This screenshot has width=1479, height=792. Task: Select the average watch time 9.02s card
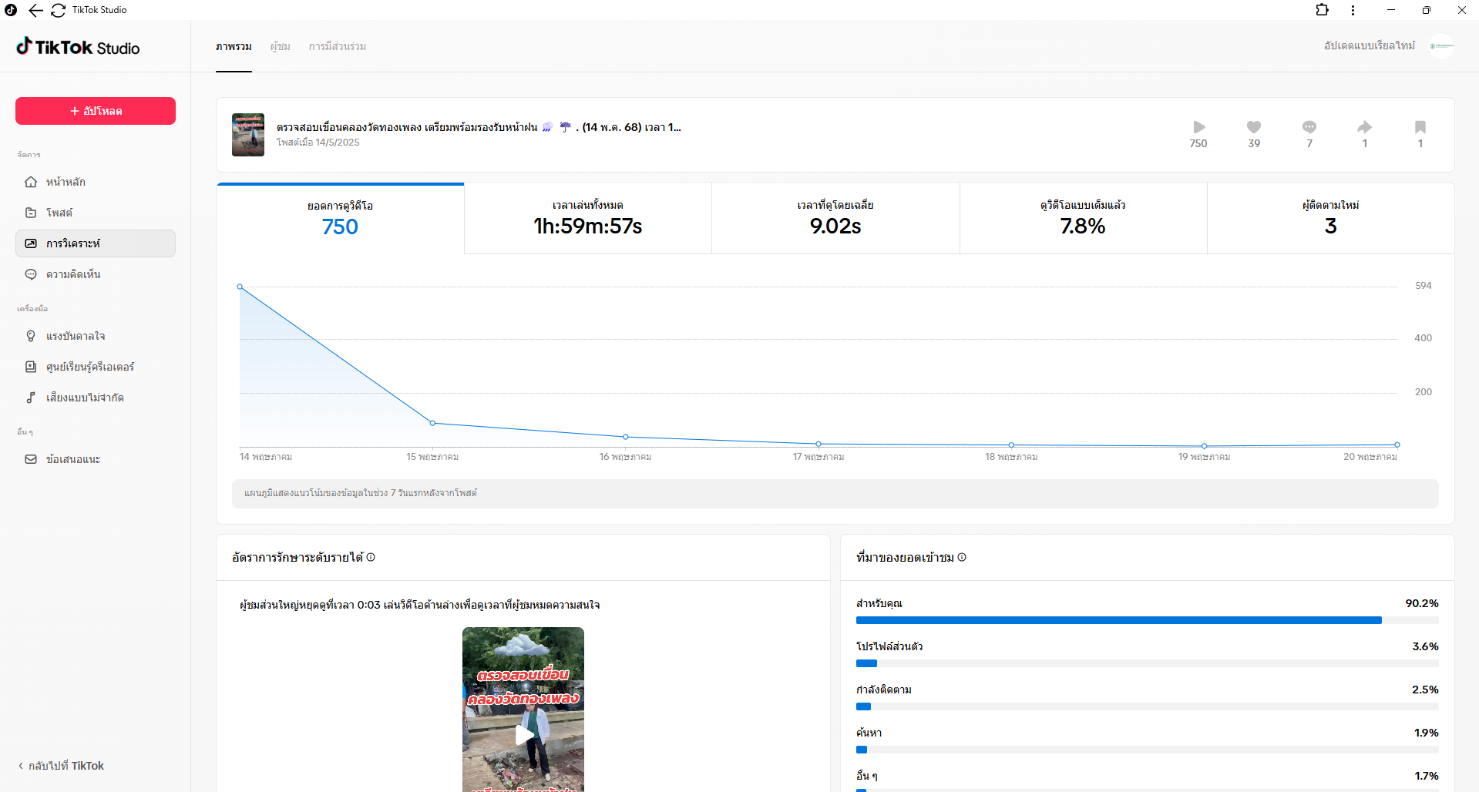point(835,218)
